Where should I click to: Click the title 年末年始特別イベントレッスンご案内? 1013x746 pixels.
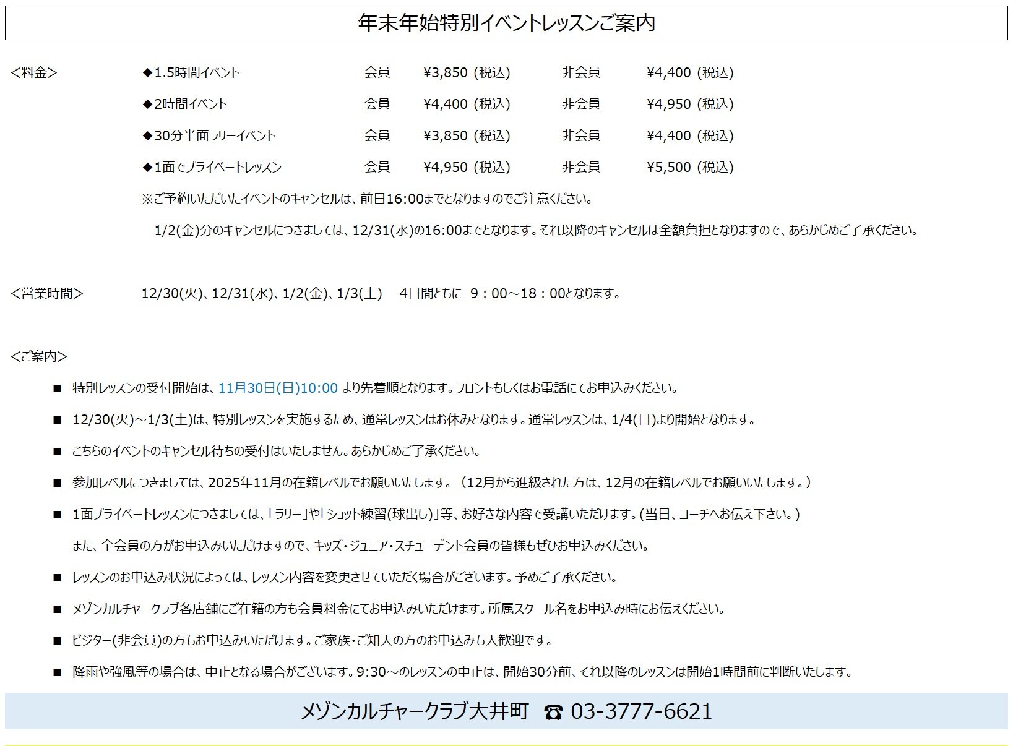pos(506,23)
